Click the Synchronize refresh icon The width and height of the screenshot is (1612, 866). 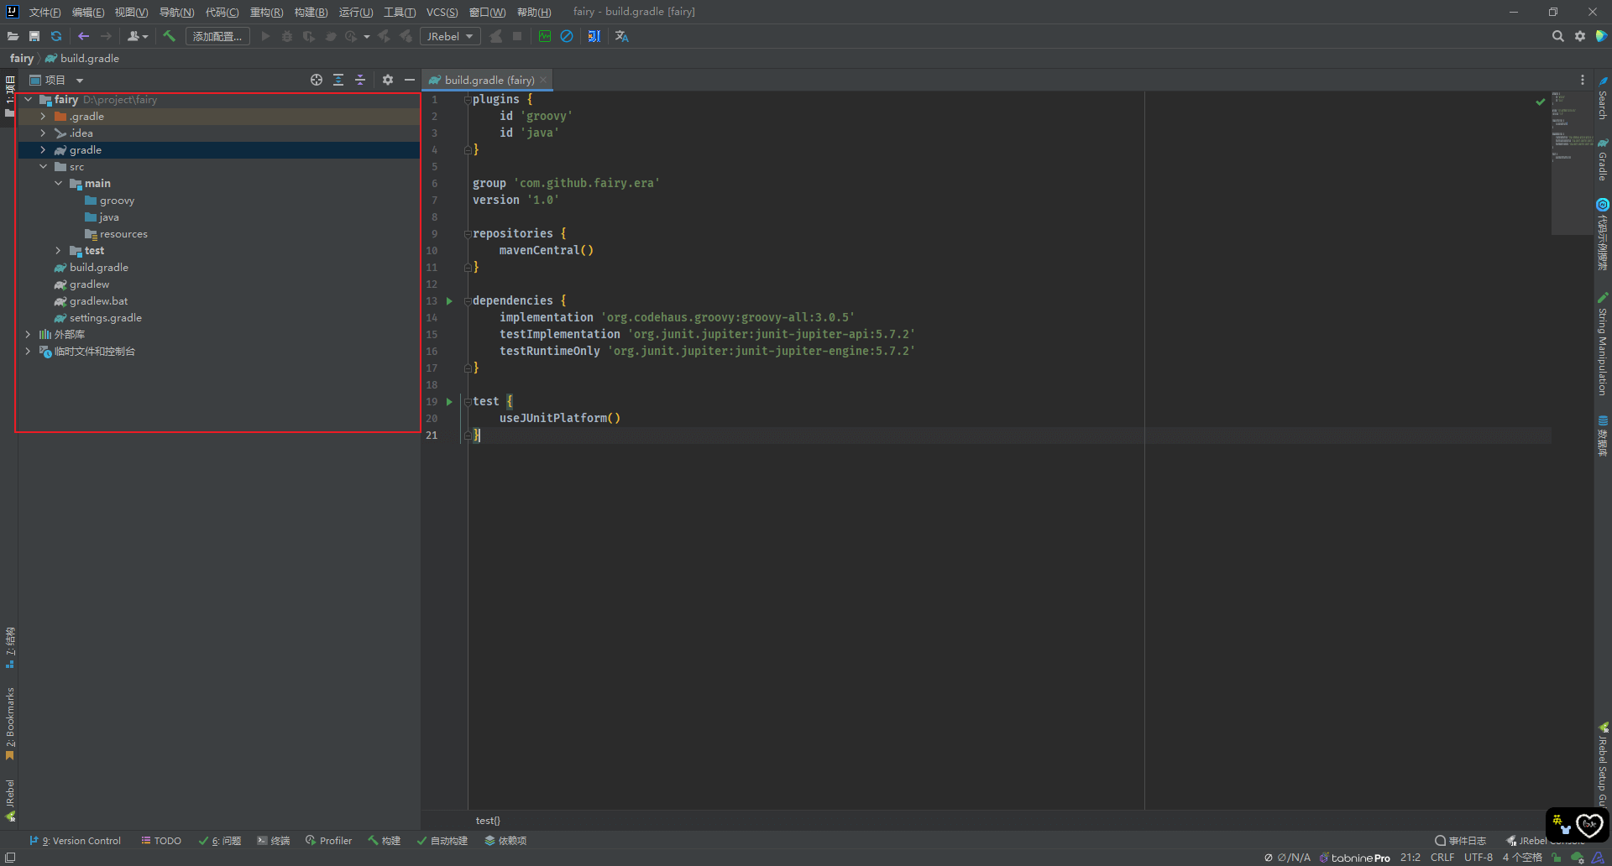tap(56, 36)
